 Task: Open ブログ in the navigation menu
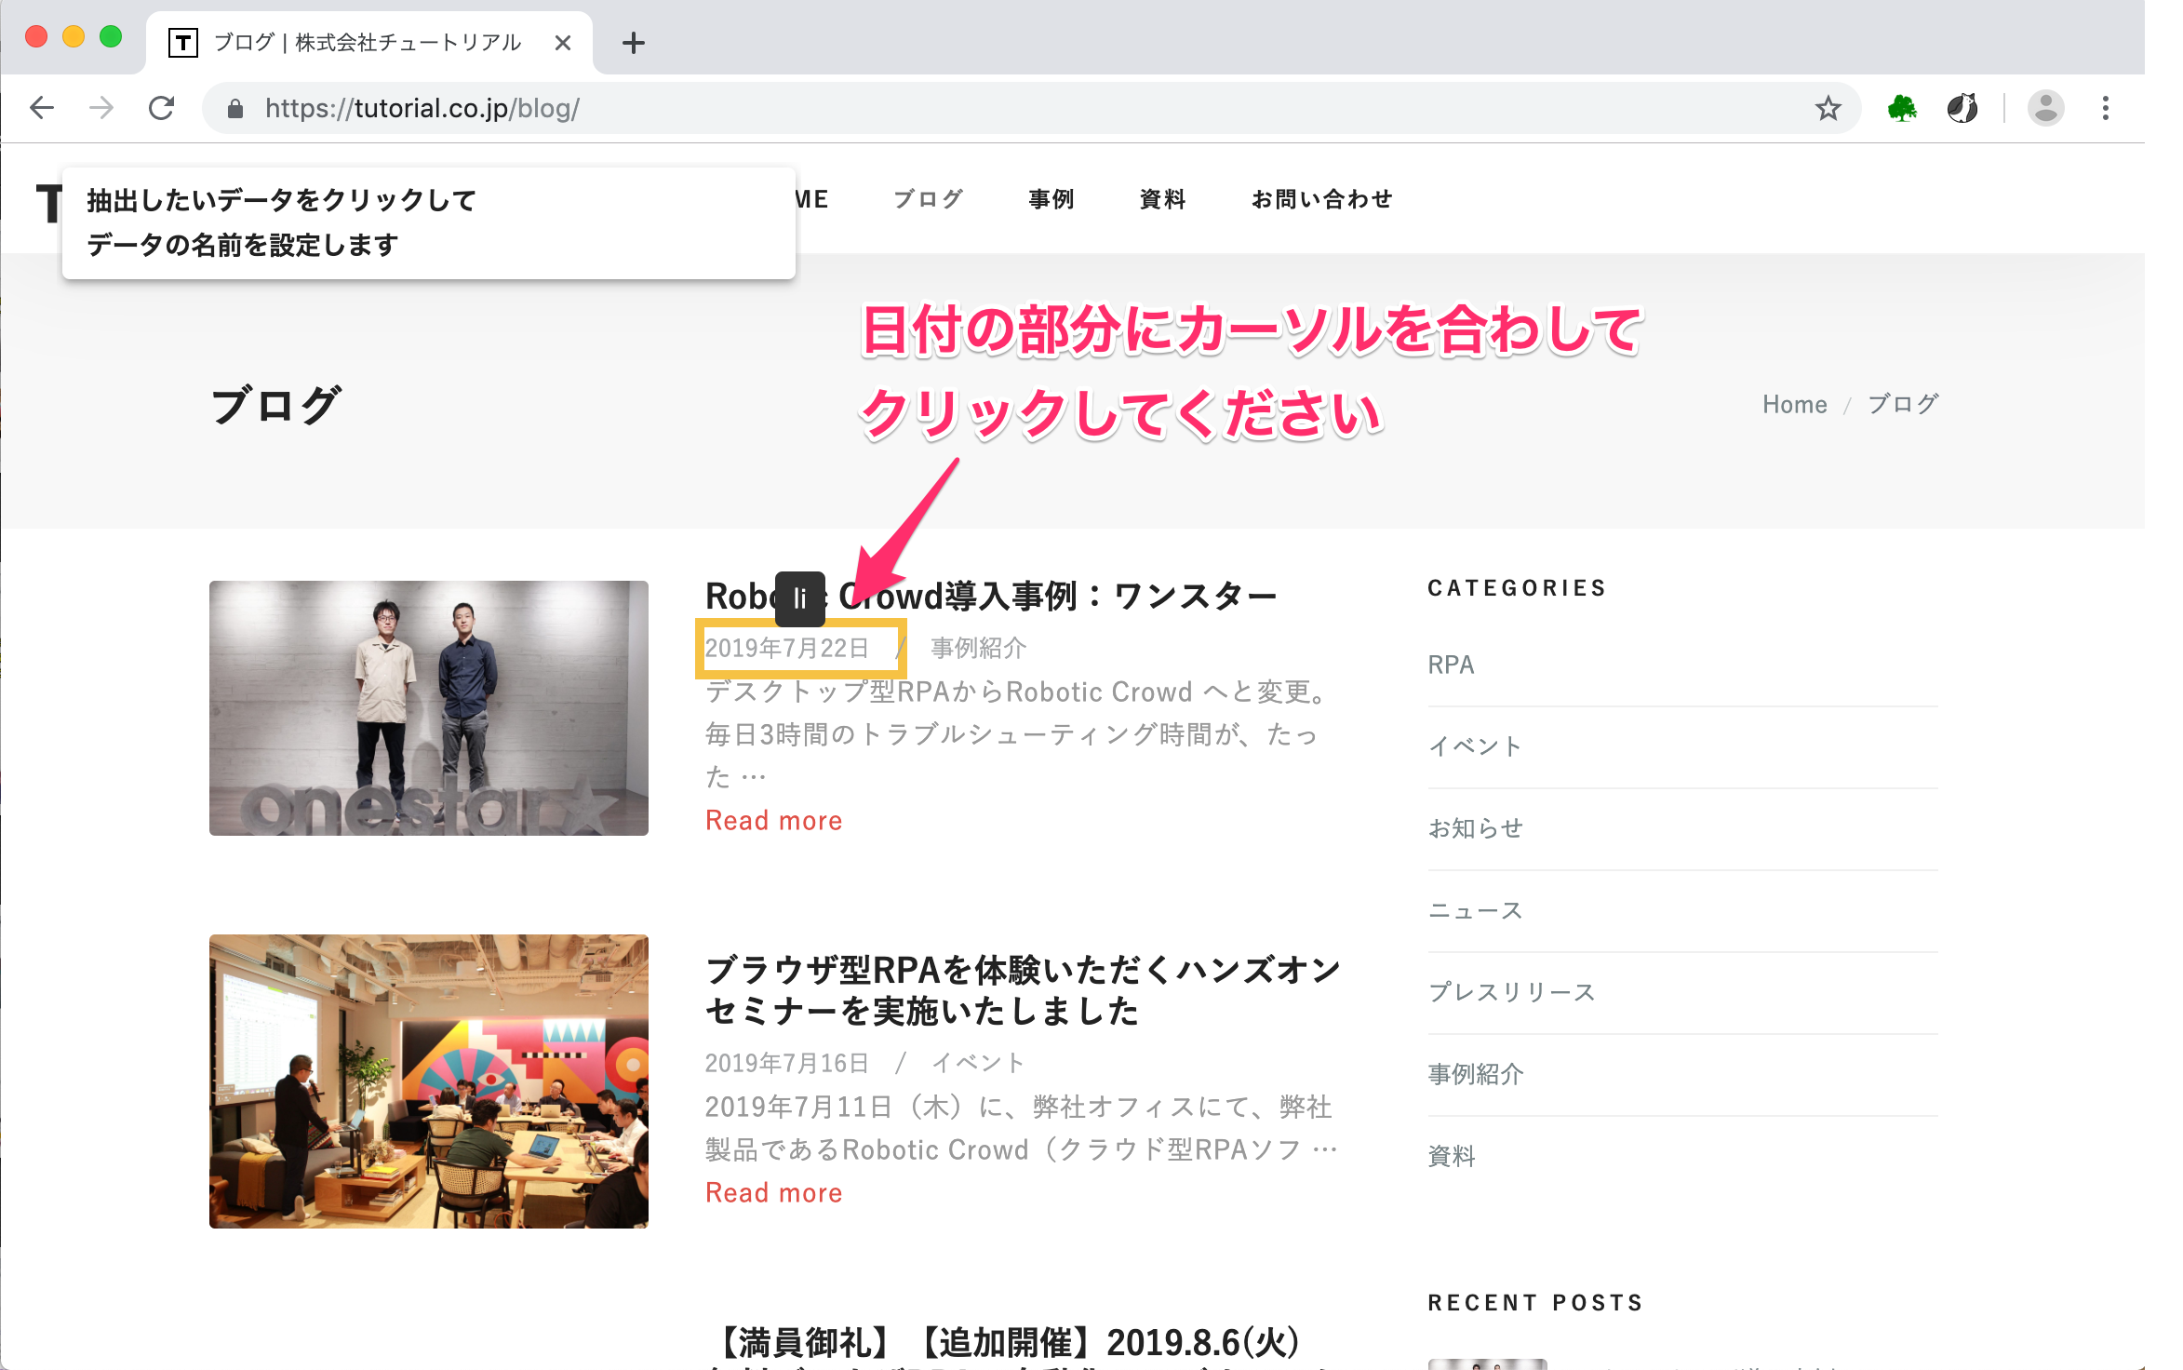(x=928, y=199)
